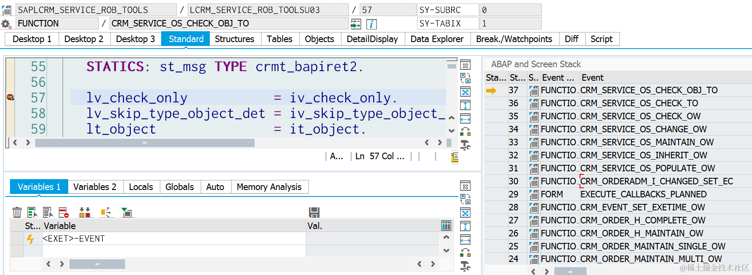Click the SY-SUBRC variable name field
Image resolution: width=752 pixels, height=275 pixels.
pos(447,10)
